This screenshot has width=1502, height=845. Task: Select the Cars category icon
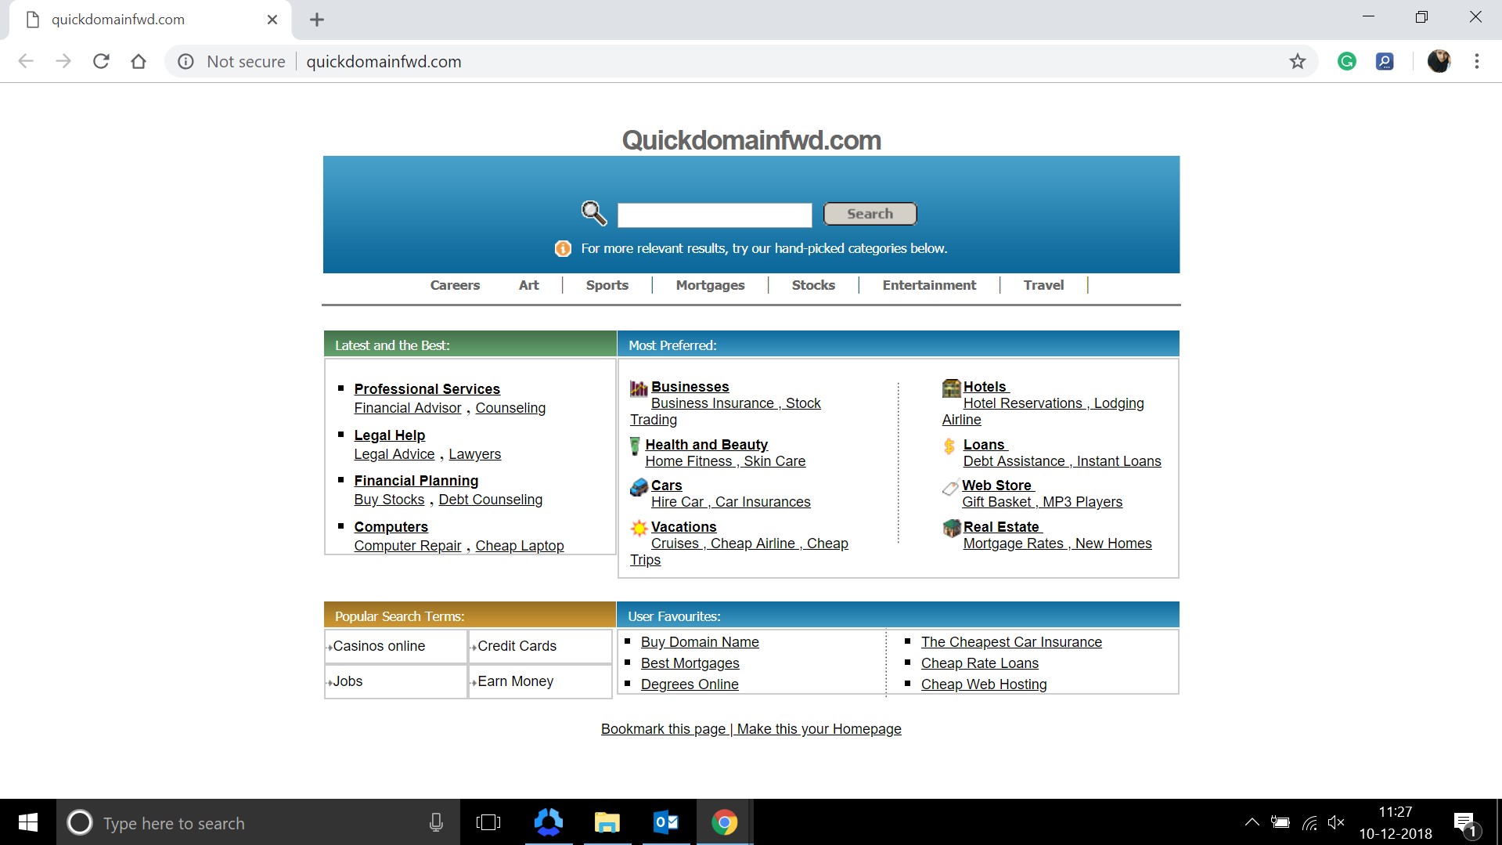[x=638, y=486]
